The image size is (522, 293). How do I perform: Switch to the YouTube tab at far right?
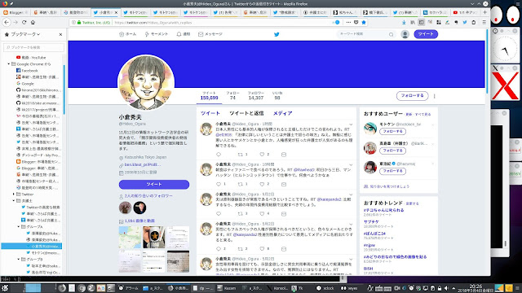466,12
